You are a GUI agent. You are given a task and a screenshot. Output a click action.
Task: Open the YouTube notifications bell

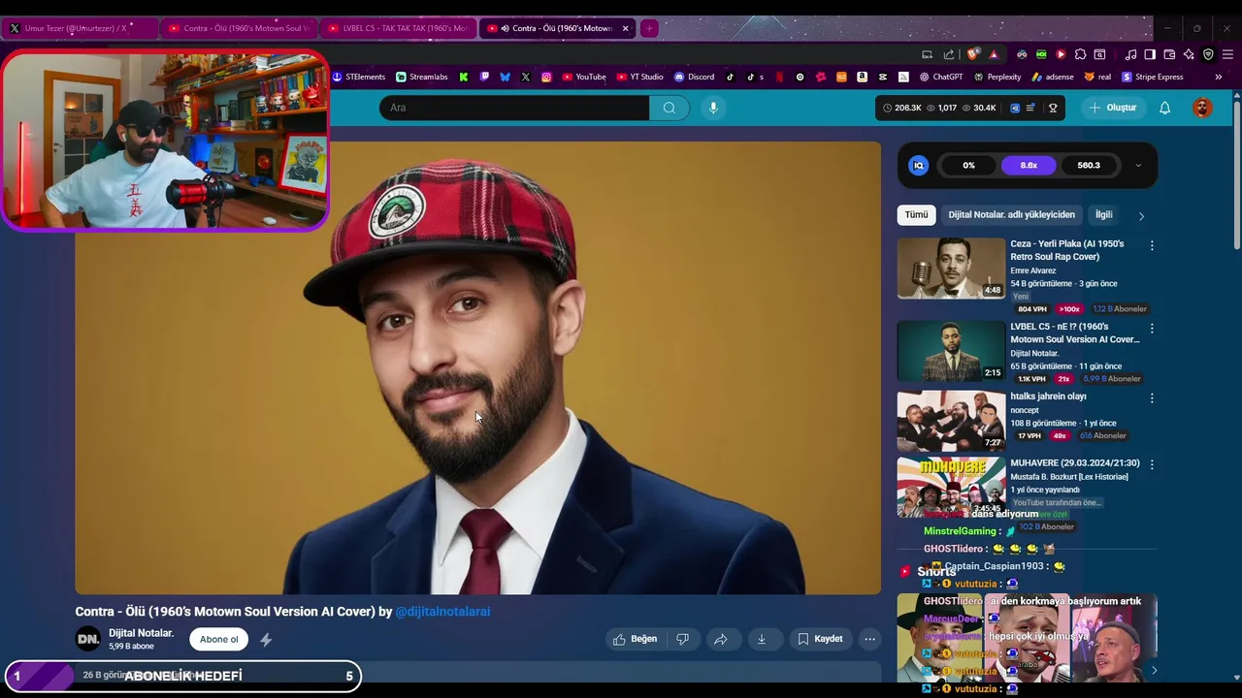[1165, 108]
